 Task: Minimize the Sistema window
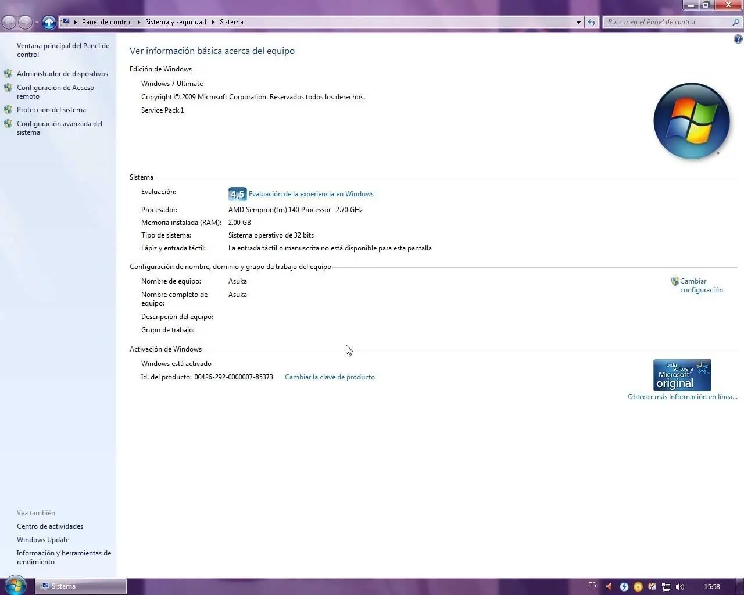pos(690,5)
